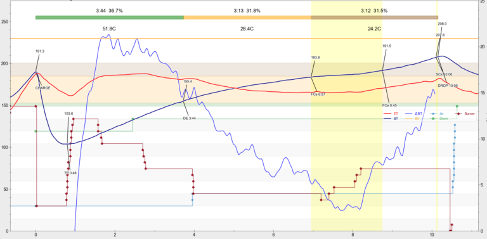The height and width of the screenshot is (239, 487).
Task: Click the 3:12 31.5% development phase label
Action: point(374,11)
